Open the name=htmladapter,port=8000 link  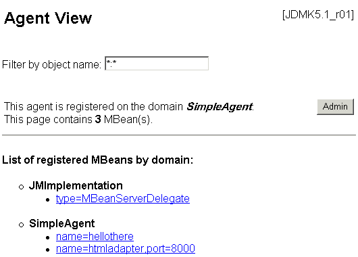click(126, 248)
